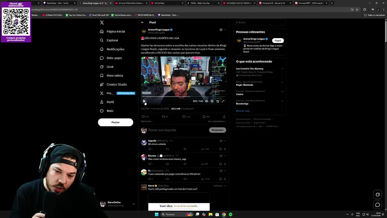The image size is (387, 218).
Task: Open more options for Cedric trend
Action: [x=282, y=91]
